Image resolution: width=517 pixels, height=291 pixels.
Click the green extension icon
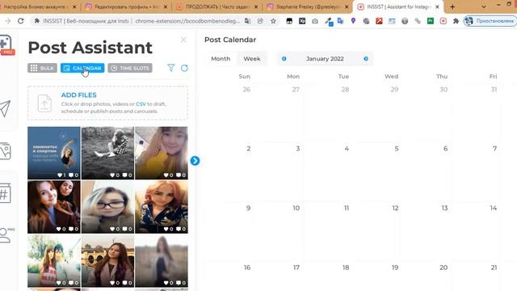(x=431, y=21)
